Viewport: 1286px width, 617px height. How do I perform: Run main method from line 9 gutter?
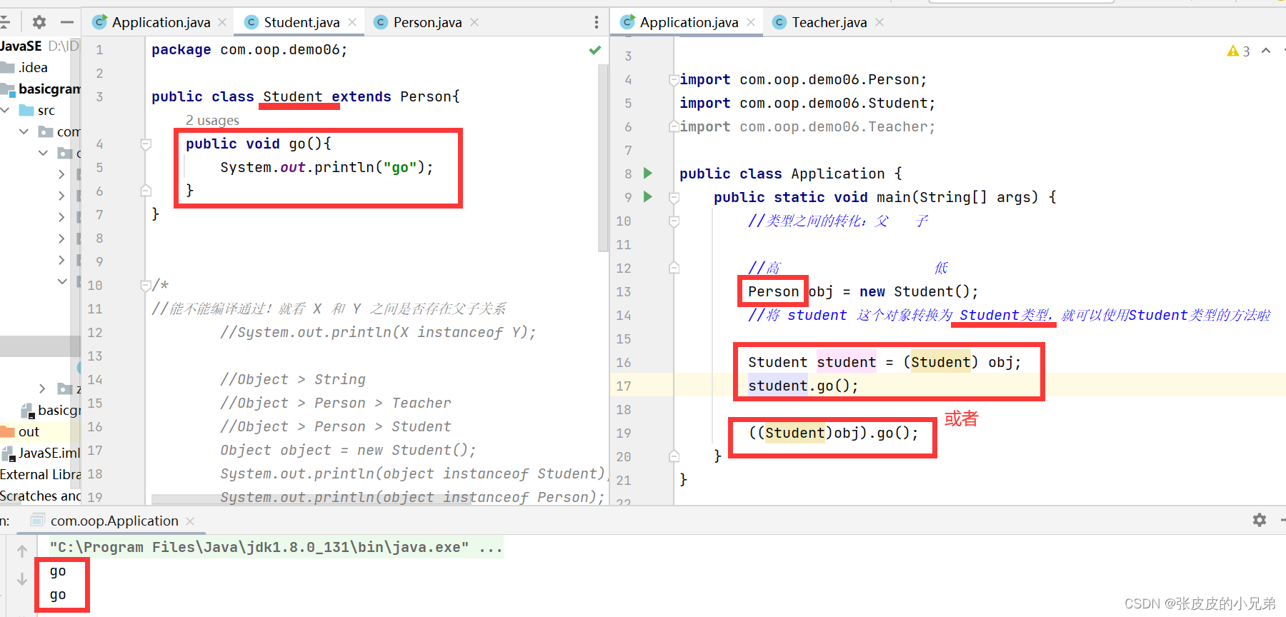(647, 196)
